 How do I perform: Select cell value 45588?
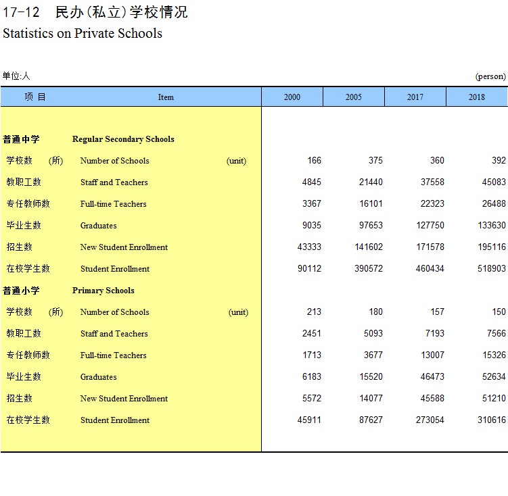[x=432, y=398]
